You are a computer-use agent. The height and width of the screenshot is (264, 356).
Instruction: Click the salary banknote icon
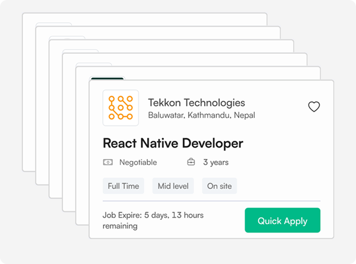point(108,162)
